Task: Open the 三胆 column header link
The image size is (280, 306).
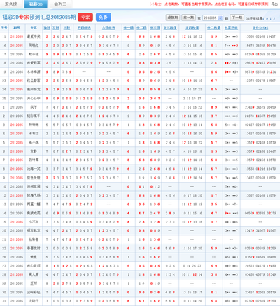Action: [66, 28]
